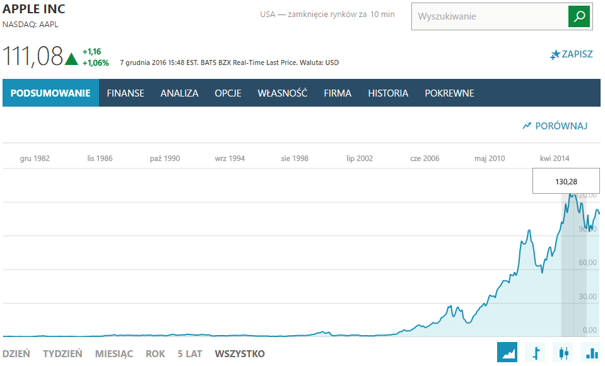Click the 60,00 y-axis label
Viewport: 605px width, 366px height.
587,263
